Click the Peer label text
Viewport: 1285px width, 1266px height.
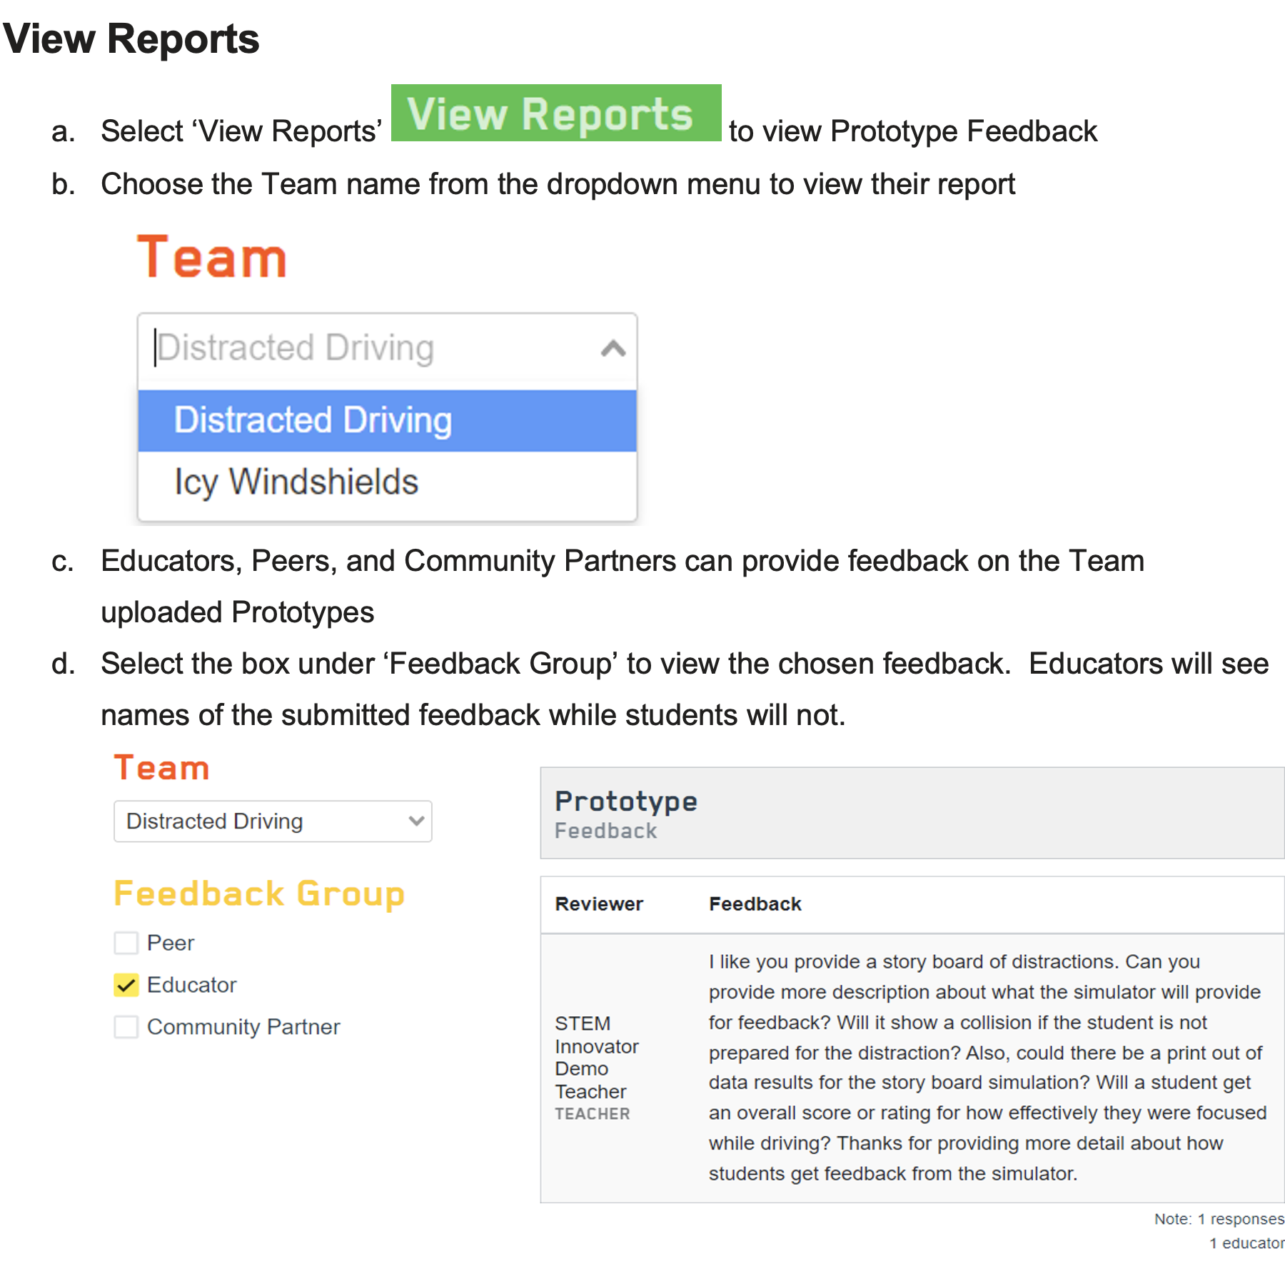coord(171,943)
